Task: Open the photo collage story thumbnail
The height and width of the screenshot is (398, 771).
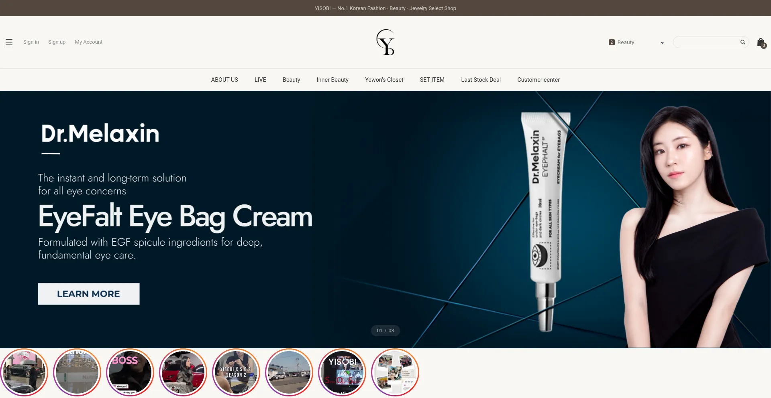Action: pos(395,372)
